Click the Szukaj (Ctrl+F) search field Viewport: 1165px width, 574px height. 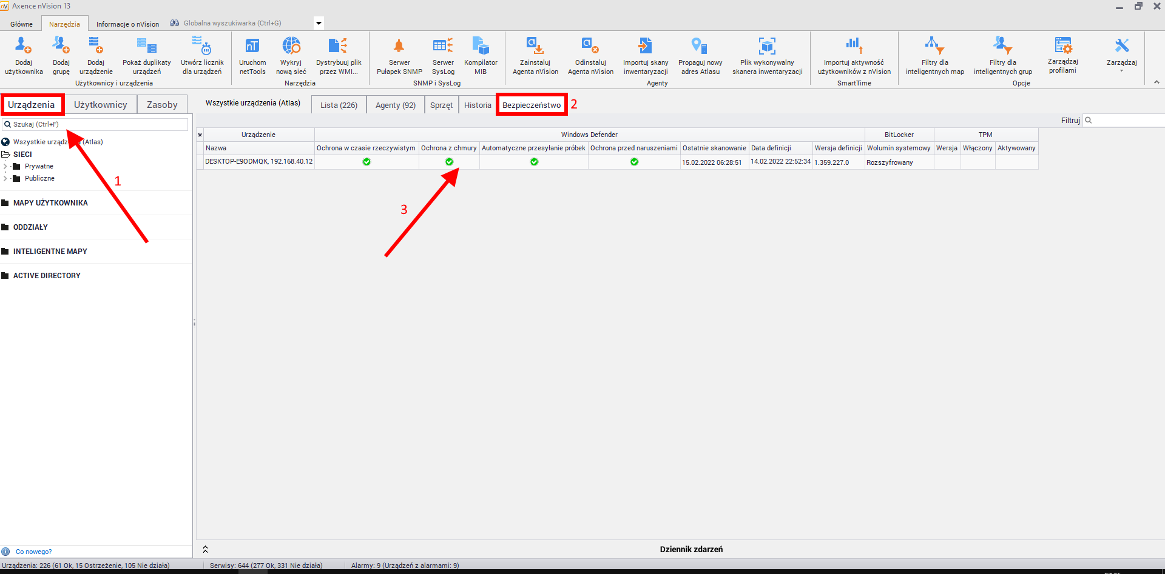coord(97,124)
